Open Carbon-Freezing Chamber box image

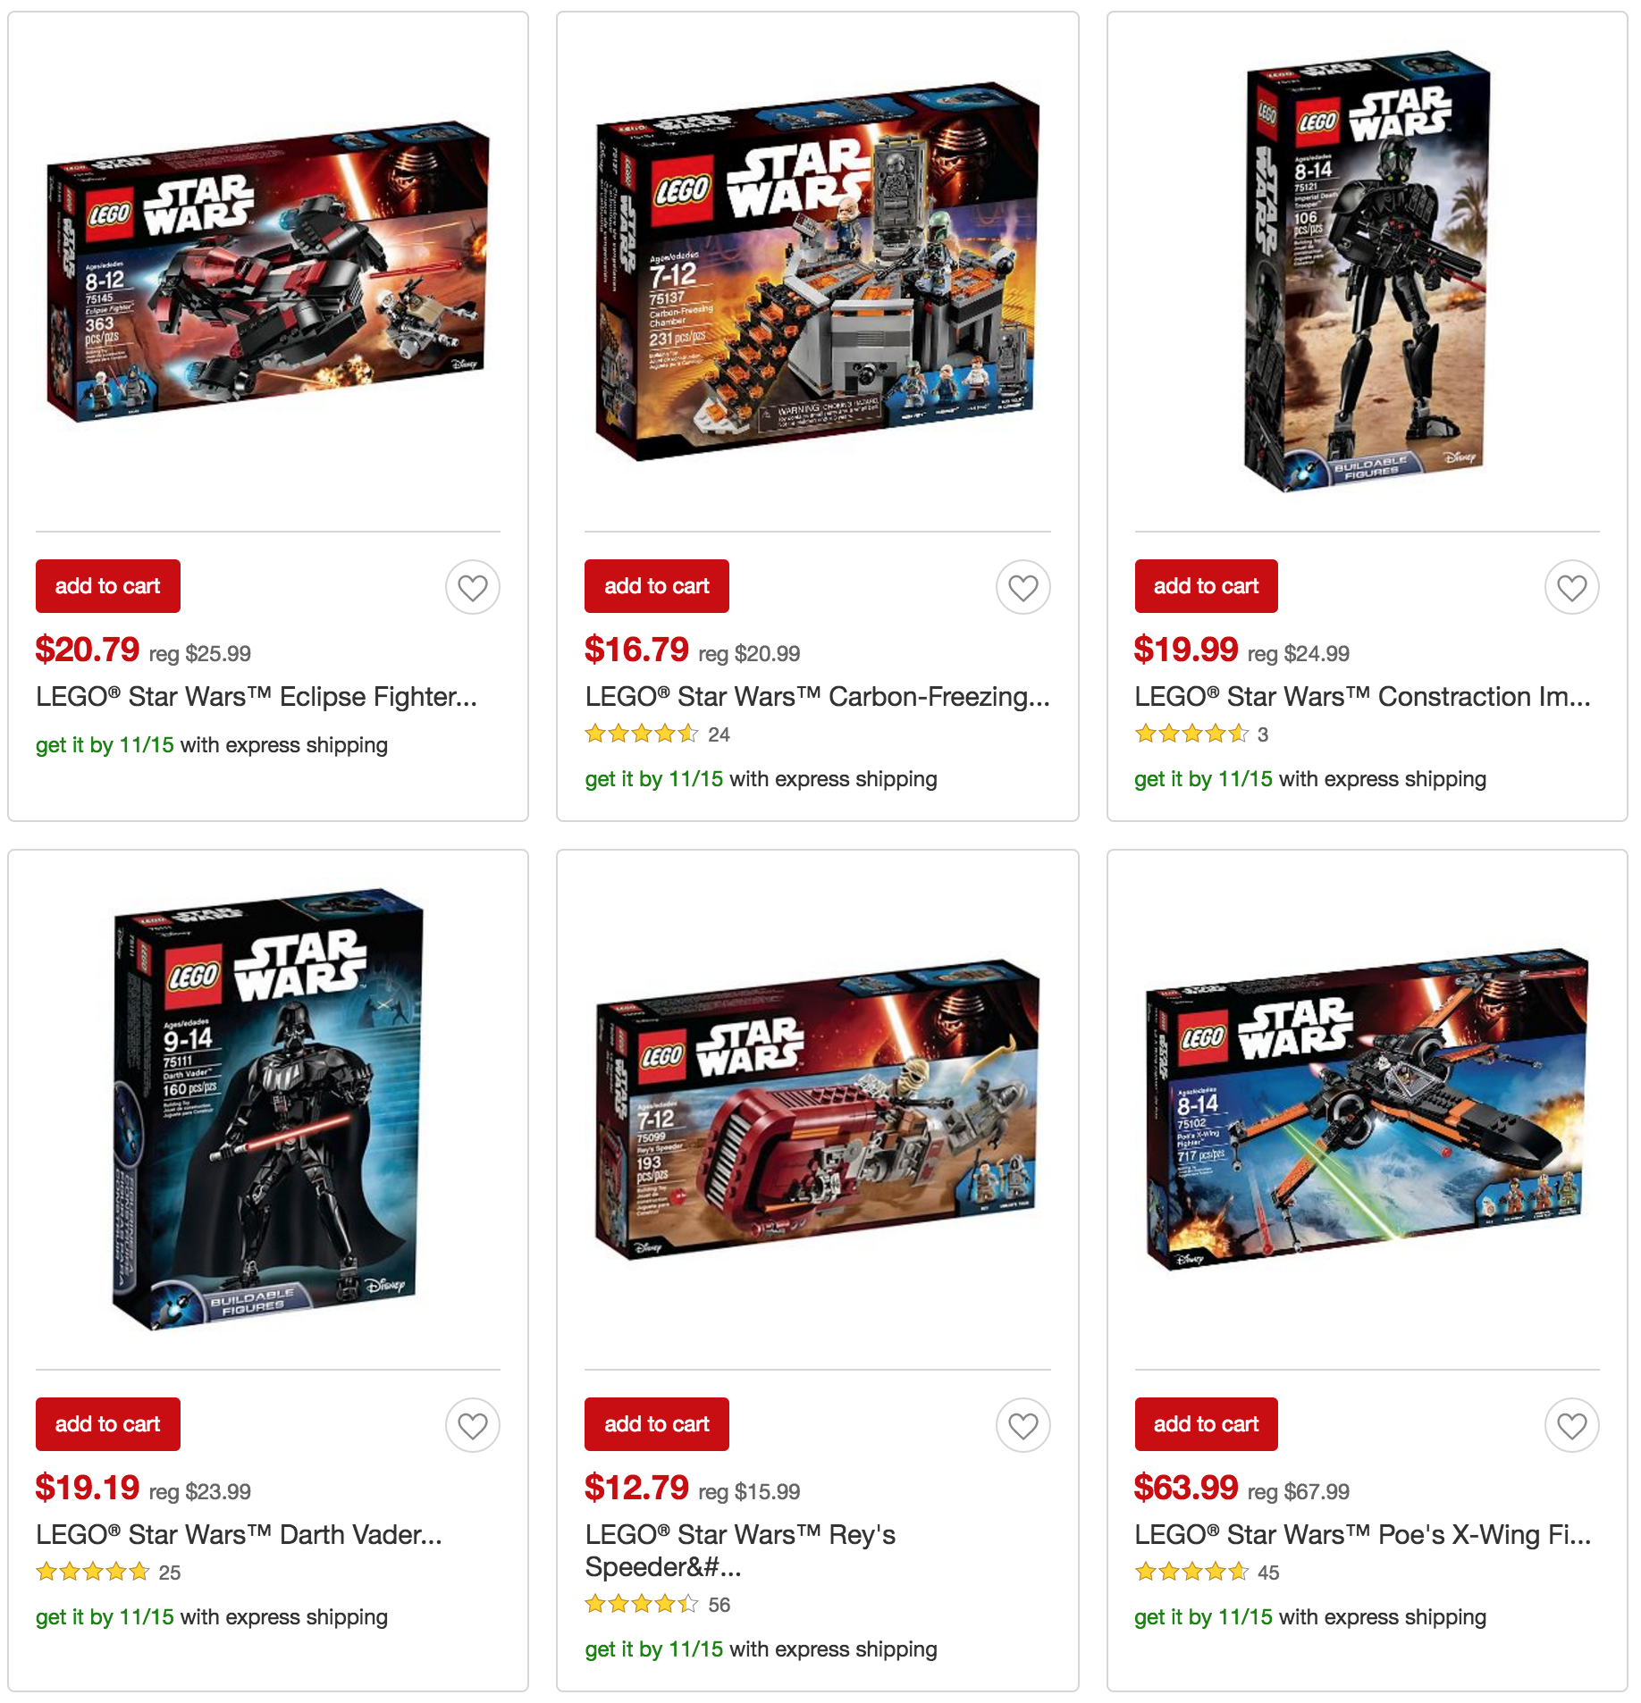[818, 273]
